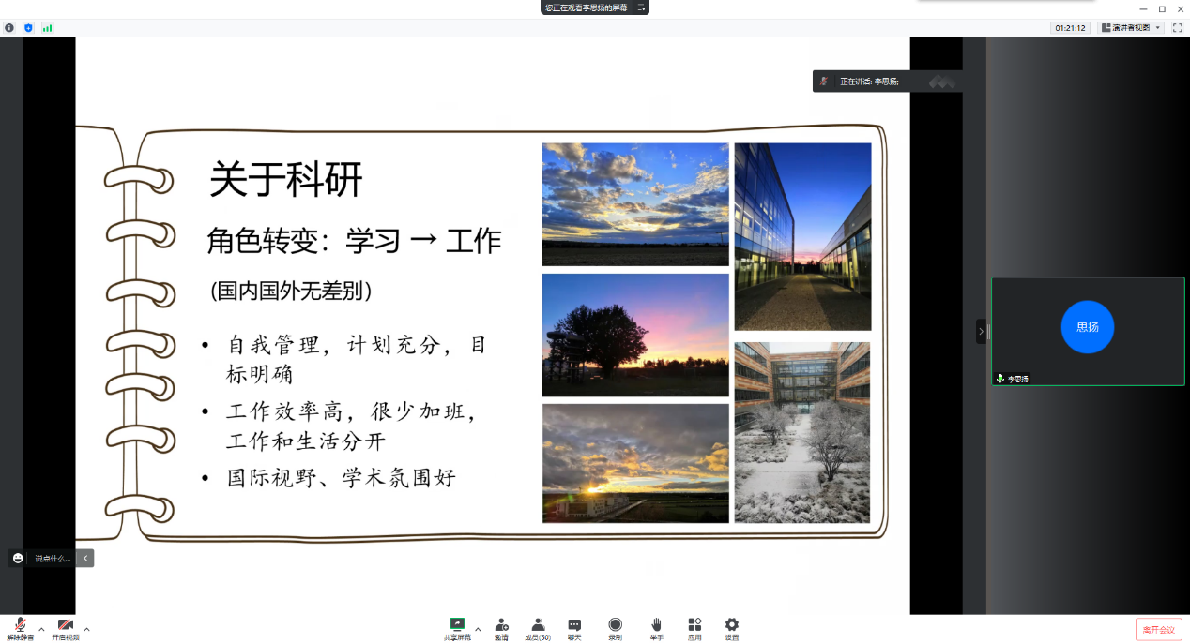Raise hand using 举手 icon
Screen dimensions: 1190x643
[657, 628]
